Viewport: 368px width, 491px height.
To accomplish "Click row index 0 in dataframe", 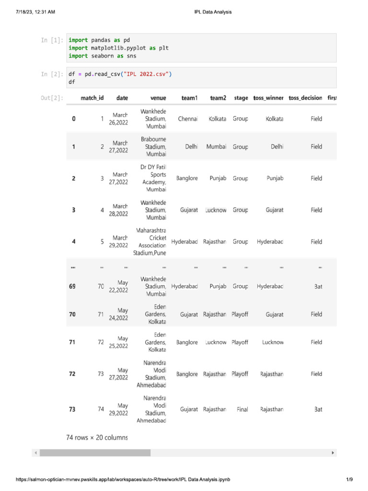I will coord(74,119).
